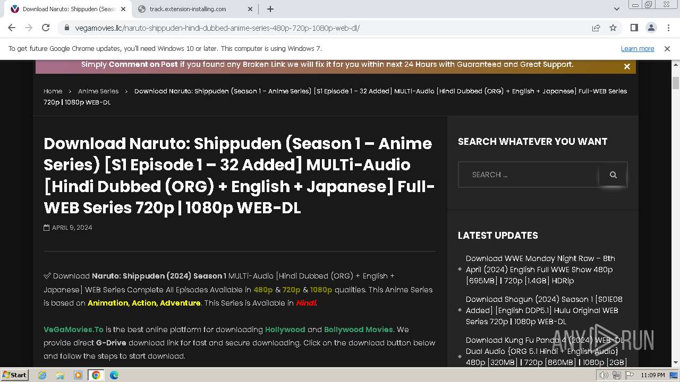680x382 pixels.
Task: Open the Windows Start menu
Action: coord(14,375)
